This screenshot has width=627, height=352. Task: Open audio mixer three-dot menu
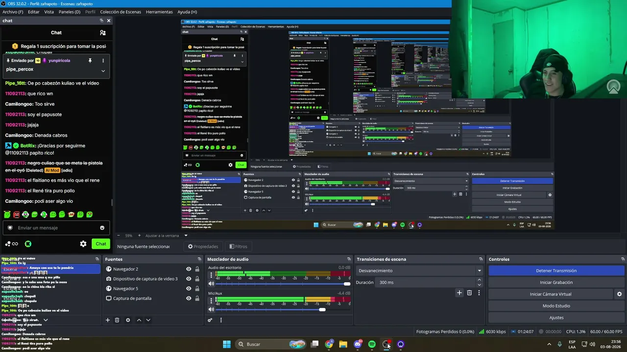pos(221,320)
